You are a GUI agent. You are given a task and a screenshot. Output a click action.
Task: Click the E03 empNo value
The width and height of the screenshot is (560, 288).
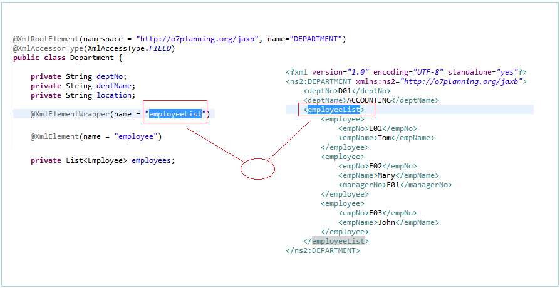(376, 213)
